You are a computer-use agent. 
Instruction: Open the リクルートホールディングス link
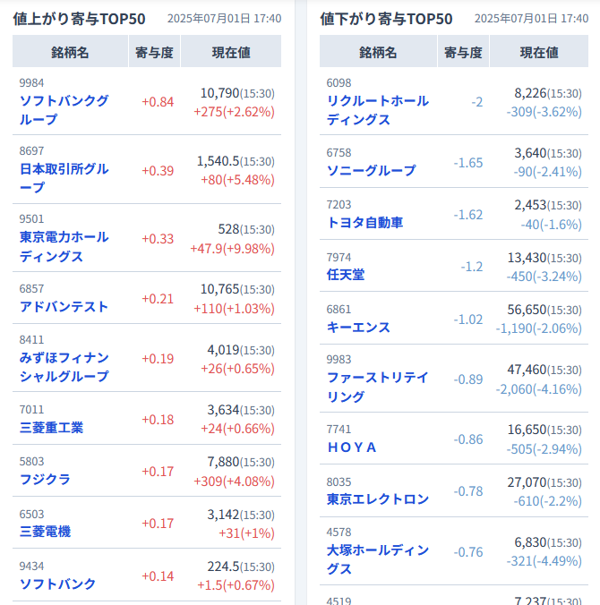click(x=377, y=110)
